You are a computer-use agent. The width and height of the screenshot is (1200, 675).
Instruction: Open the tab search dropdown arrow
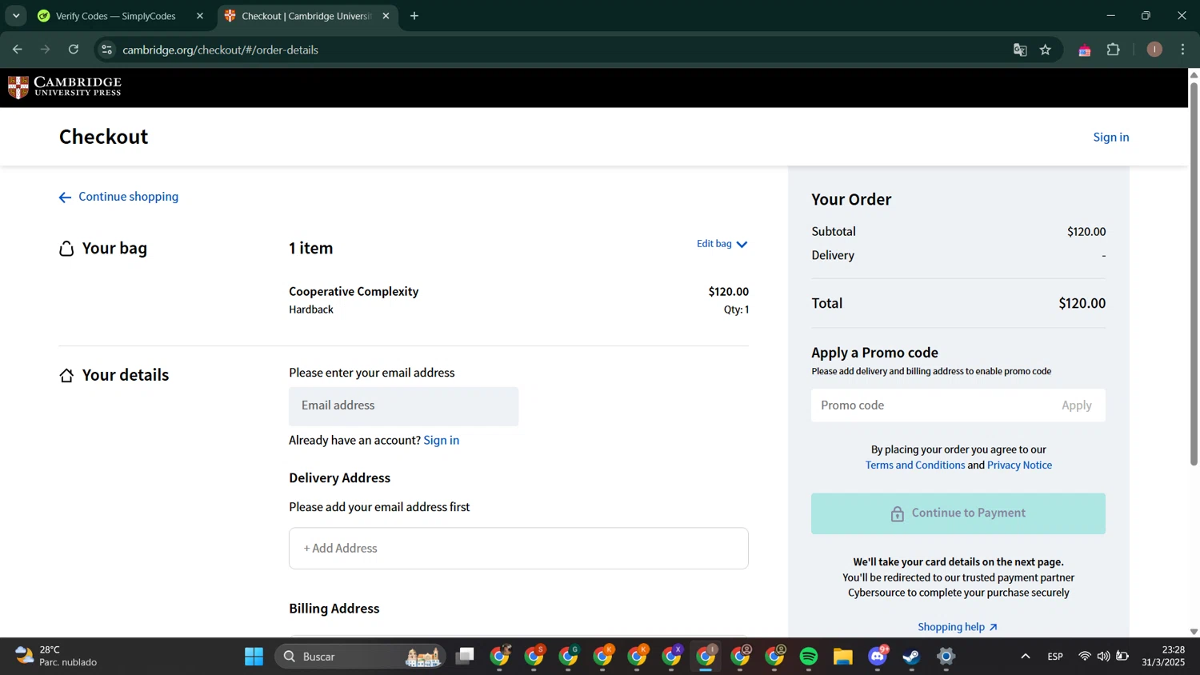[x=16, y=16]
